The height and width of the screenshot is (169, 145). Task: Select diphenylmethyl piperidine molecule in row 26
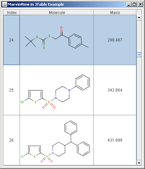[57, 140]
